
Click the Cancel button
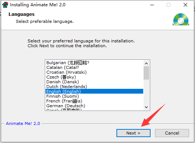(172, 133)
